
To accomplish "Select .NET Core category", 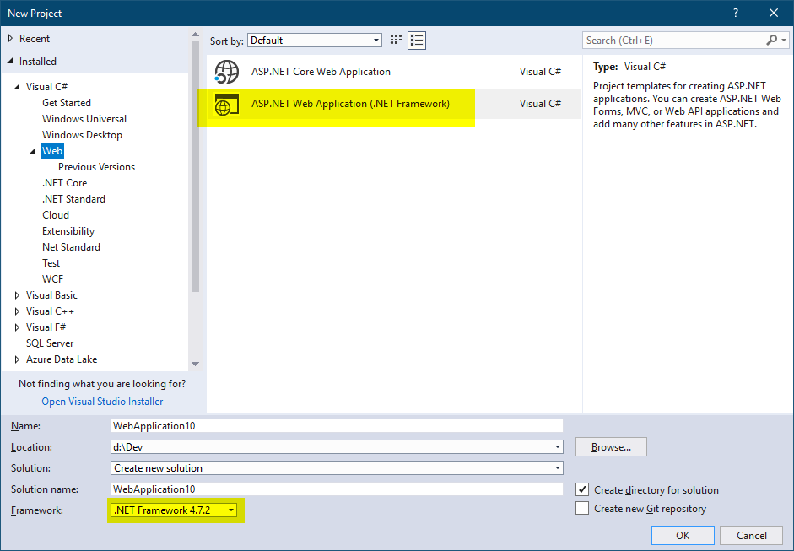I will click(64, 183).
